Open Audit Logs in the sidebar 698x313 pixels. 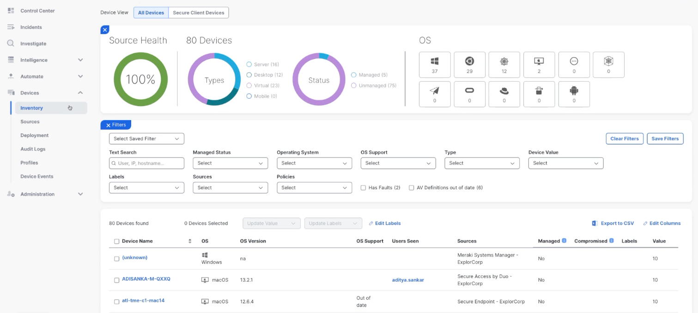pyautogui.click(x=33, y=149)
